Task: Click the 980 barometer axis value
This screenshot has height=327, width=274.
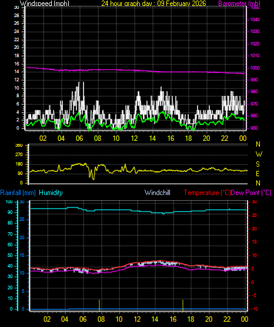Action: click(x=254, y=91)
